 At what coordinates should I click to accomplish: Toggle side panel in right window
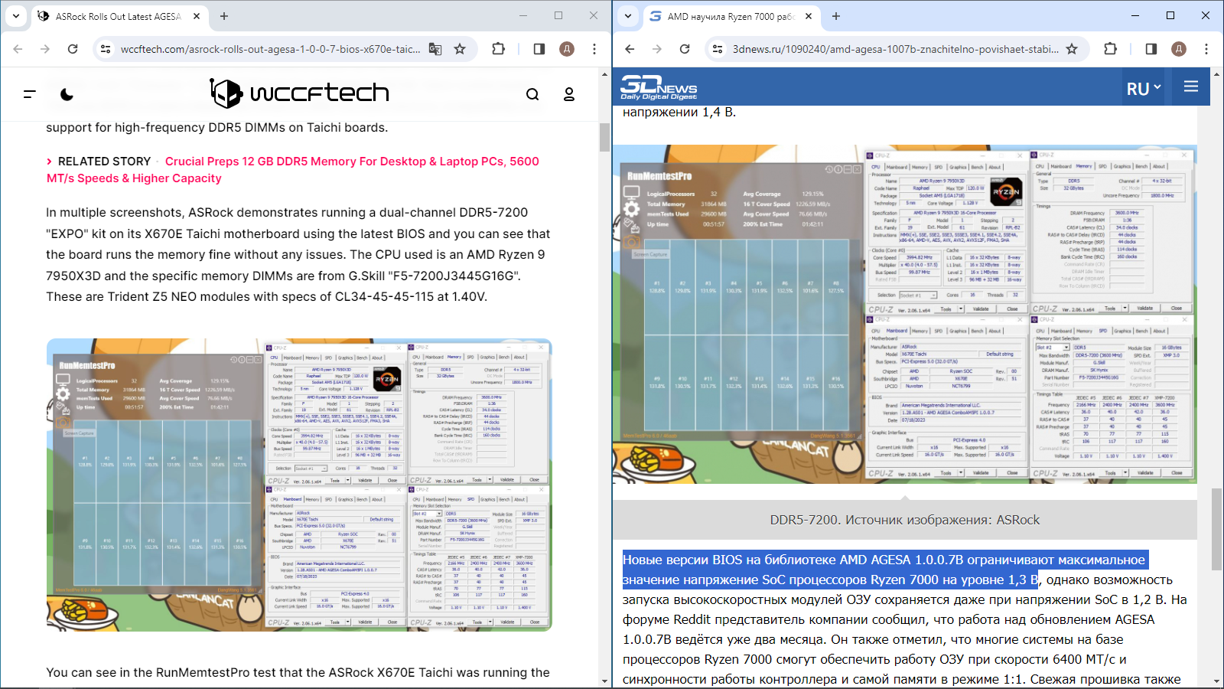click(1151, 49)
